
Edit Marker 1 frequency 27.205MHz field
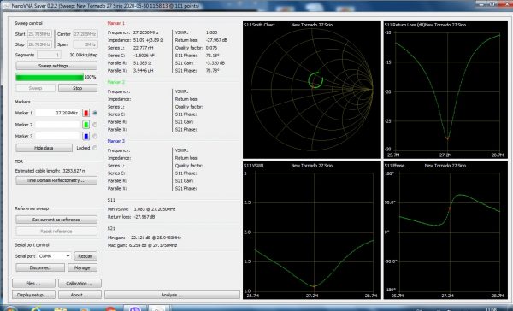(x=57, y=113)
